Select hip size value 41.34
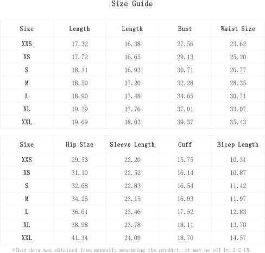This screenshot has height=253, width=265. click(x=80, y=238)
